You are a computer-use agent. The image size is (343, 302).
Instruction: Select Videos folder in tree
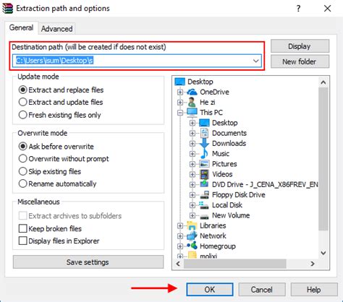tap(222, 174)
